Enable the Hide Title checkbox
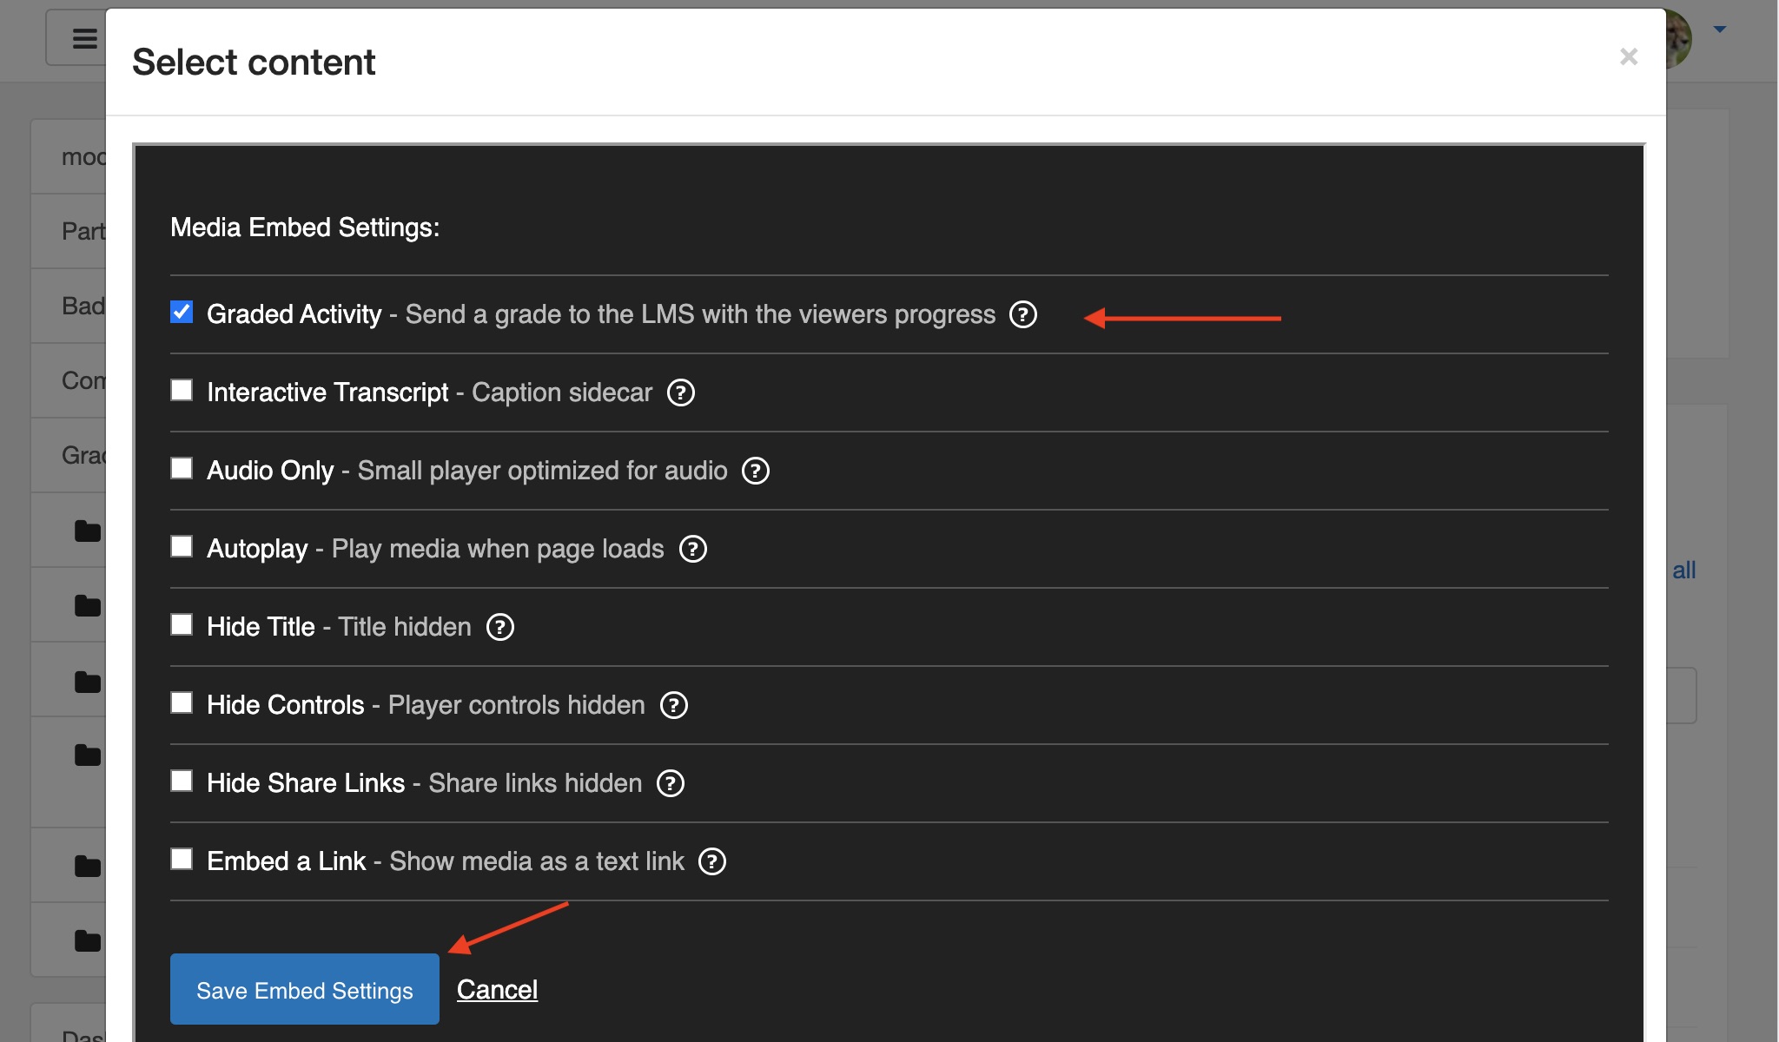The width and height of the screenshot is (1779, 1042). pos(182,625)
